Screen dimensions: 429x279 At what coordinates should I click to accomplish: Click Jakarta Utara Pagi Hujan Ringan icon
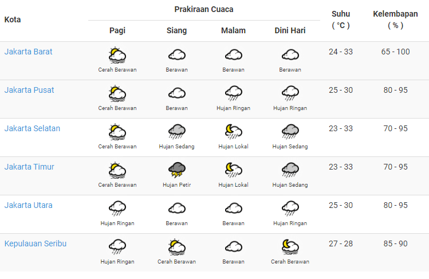(117, 209)
